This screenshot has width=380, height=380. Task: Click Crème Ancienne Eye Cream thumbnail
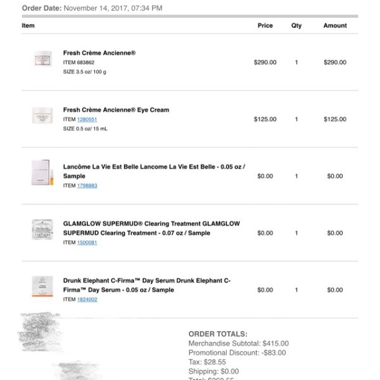click(x=42, y=116)
